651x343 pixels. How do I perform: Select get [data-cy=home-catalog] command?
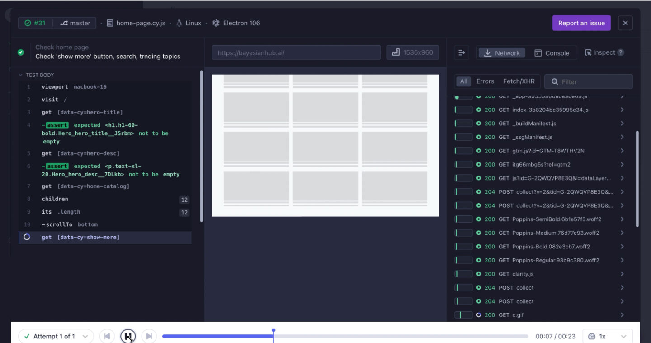pos(105,186)
